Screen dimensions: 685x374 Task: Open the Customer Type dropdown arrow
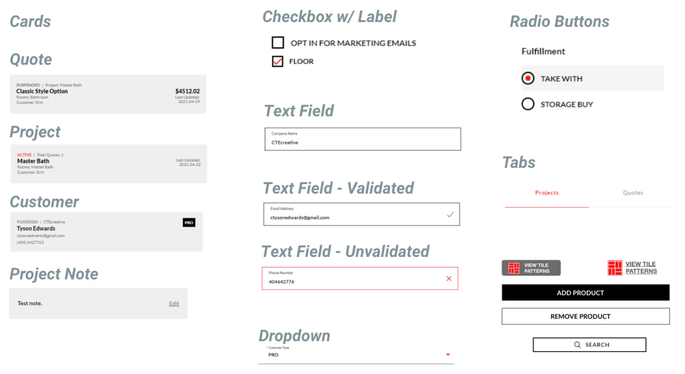pyautogui.click(x=448, y=355)
